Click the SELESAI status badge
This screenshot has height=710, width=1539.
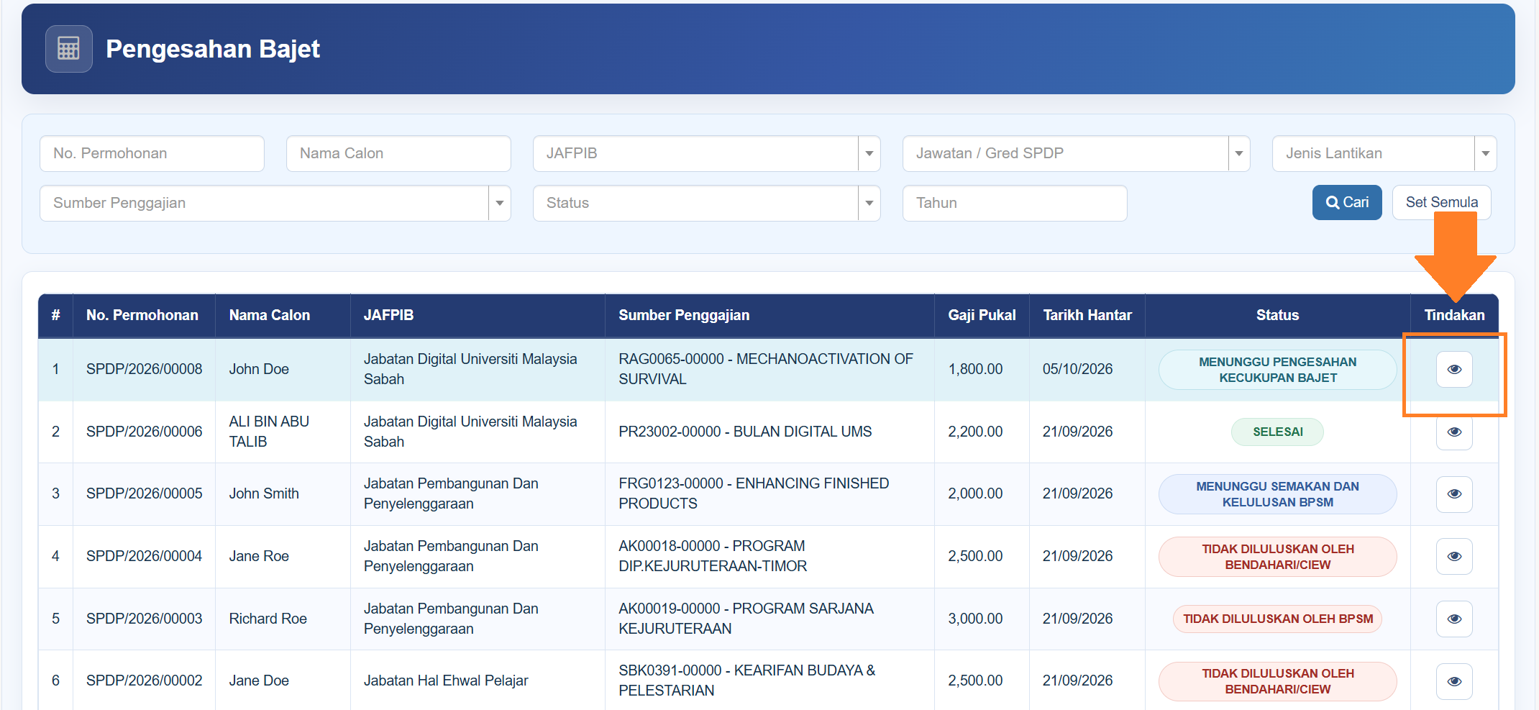pyautogui.click(x=1277, y=432)
